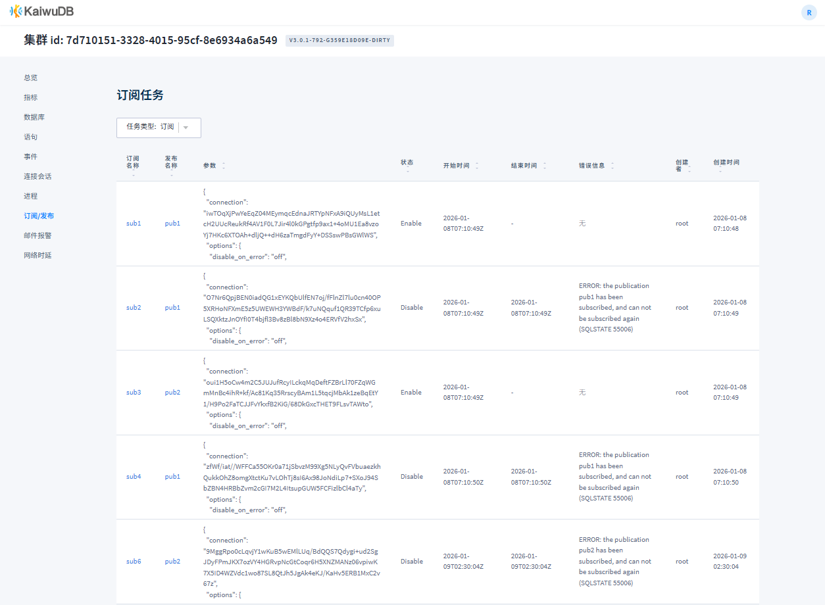This screenshot has height=605, width=825.
Task: Sort by 创建时间 column sort icon
Action: (720, 171)
